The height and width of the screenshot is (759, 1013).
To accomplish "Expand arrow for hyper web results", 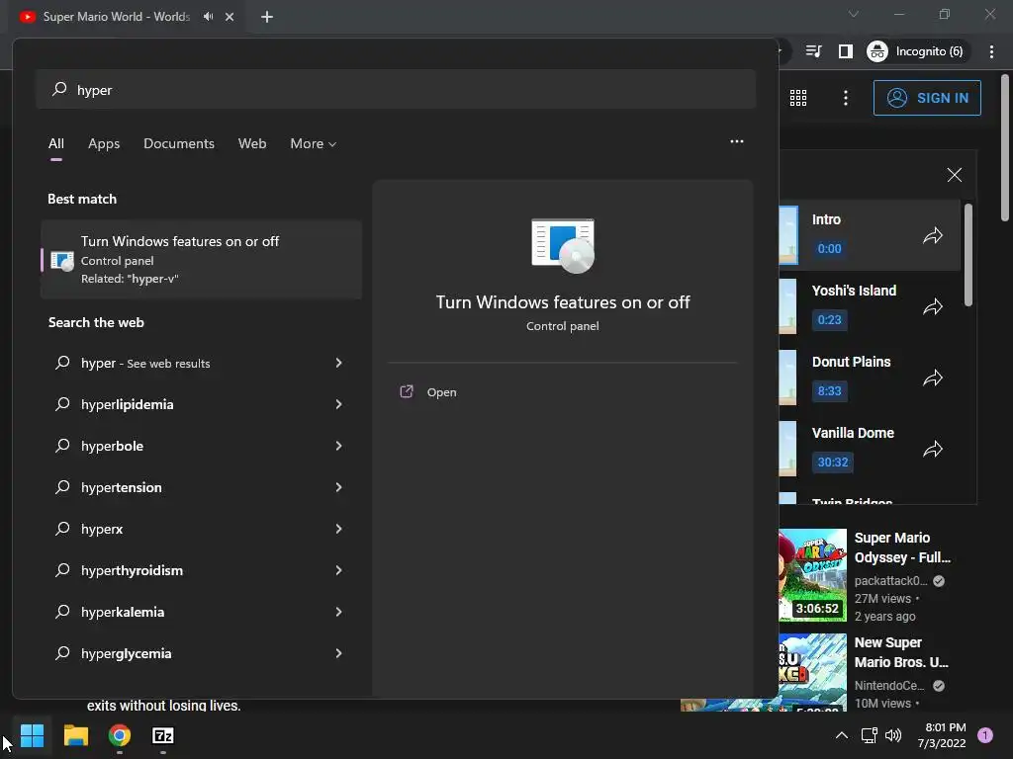I will pyautogui.click(x=338, y=363).
